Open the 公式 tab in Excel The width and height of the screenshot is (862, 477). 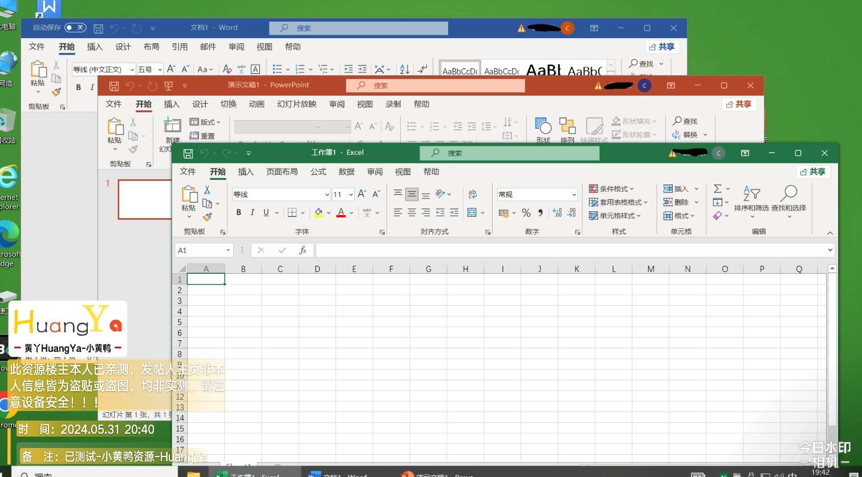(x=318, y=172)
